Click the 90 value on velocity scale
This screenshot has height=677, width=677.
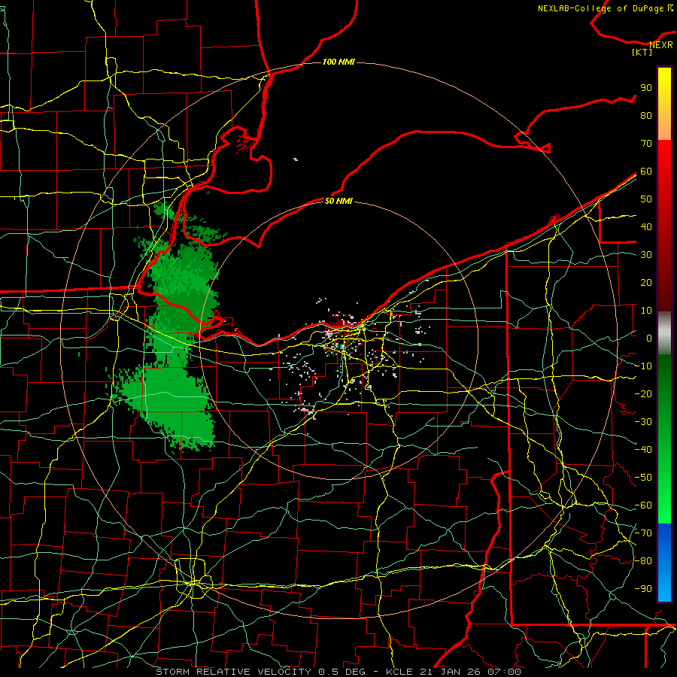[646, 88]
